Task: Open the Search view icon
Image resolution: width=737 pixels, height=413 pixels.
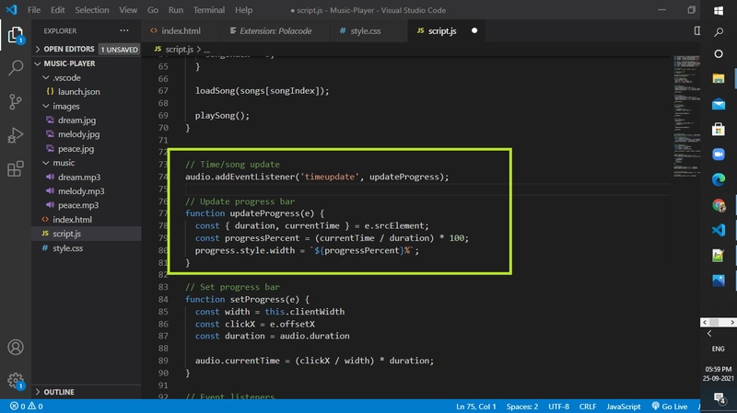Action: coord(16,69)
